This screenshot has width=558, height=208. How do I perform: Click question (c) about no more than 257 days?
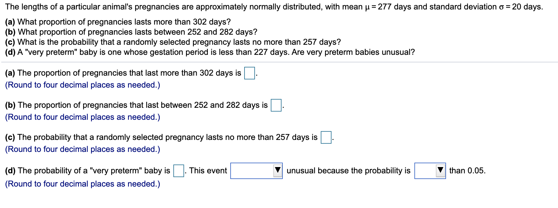point(173,42)
